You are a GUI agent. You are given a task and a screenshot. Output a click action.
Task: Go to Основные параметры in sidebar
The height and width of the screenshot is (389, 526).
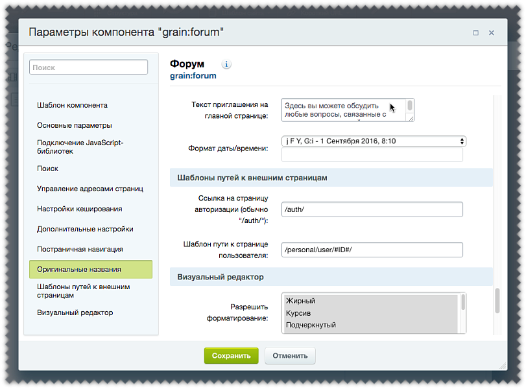75,125
